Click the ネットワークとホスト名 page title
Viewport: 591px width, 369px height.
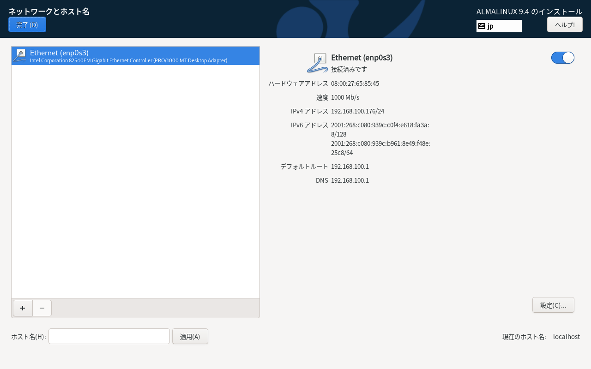[x=49, y=12]
